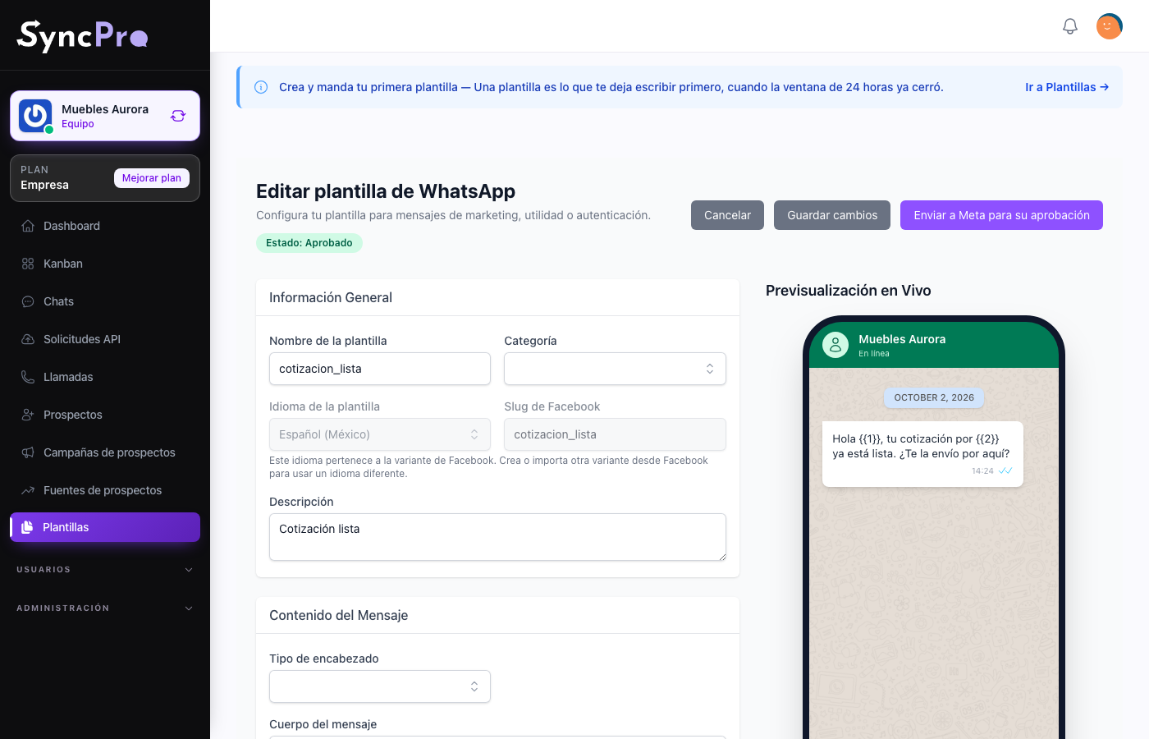Expand the ADMINISTRACIÓN sidebar section

tap(105, 608)
